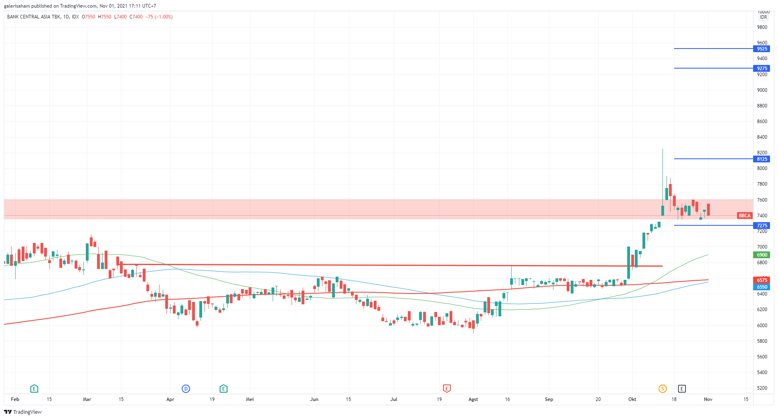Click the 7275 price level label
The width and height of the screenshot is (778, 419).
[762, 226]
